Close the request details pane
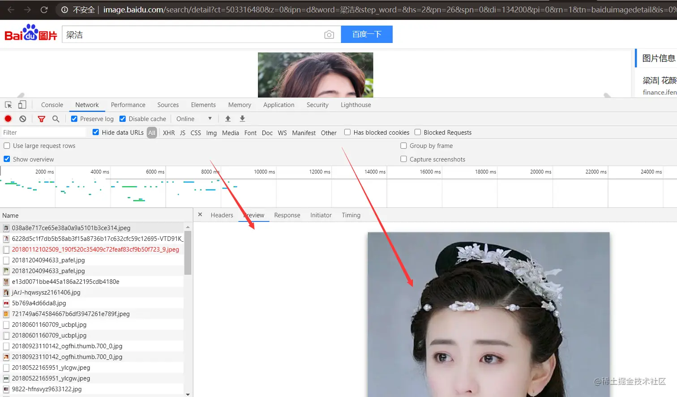The width and height of the screenshot is (677, 397). click(x=200, y=215)
